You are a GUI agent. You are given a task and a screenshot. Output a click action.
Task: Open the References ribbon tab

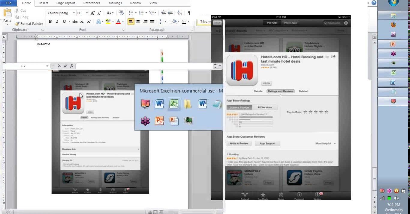pos(92,3)
